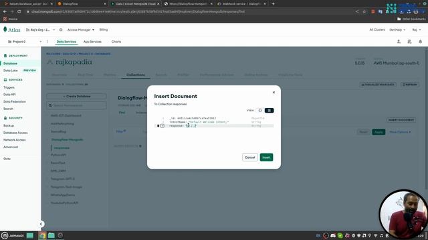This screenshot has height=240, width=428.
Task: Open Chrome from the taskbar
Action: coord(42,235)
